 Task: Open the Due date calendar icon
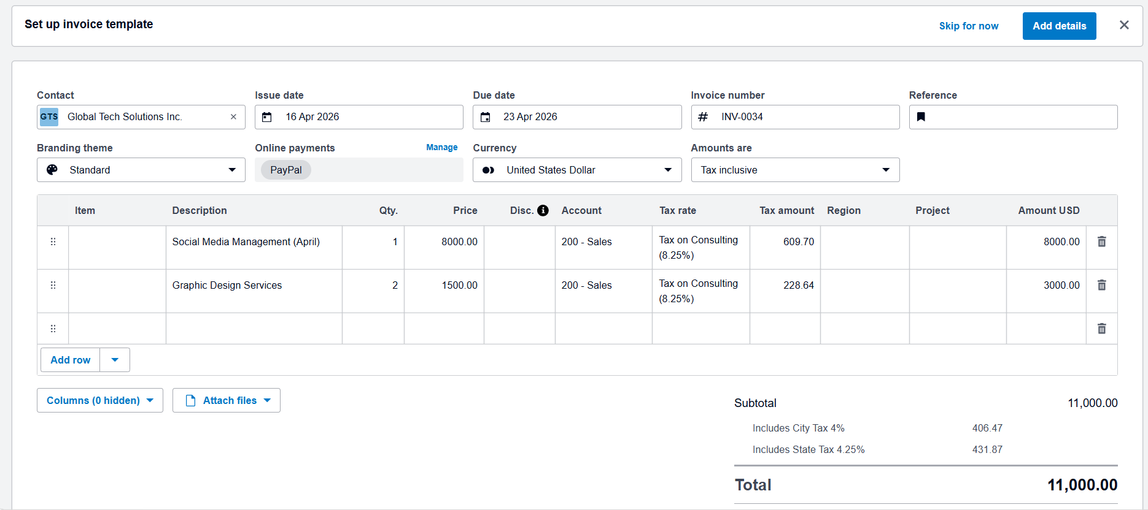(485, 117)
